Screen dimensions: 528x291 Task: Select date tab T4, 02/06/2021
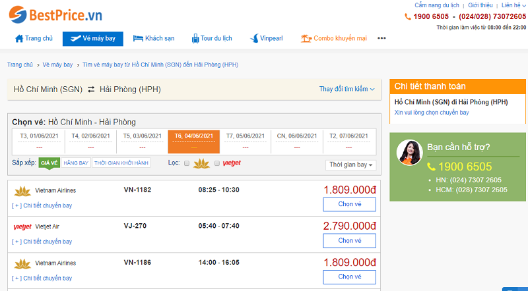click(90, 141)
